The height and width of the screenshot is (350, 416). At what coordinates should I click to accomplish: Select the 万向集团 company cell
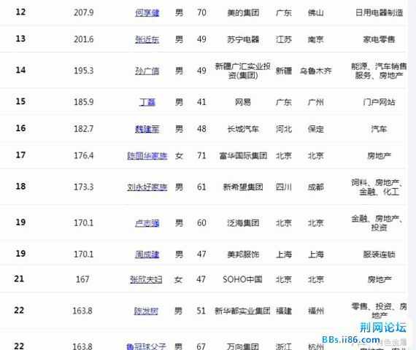click(x=242, y=346)
